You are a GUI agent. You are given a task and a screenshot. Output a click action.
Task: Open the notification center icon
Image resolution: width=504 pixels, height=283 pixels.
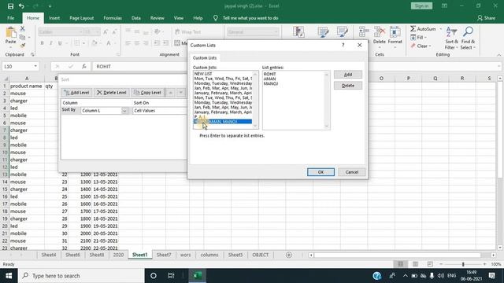[491, 276]
